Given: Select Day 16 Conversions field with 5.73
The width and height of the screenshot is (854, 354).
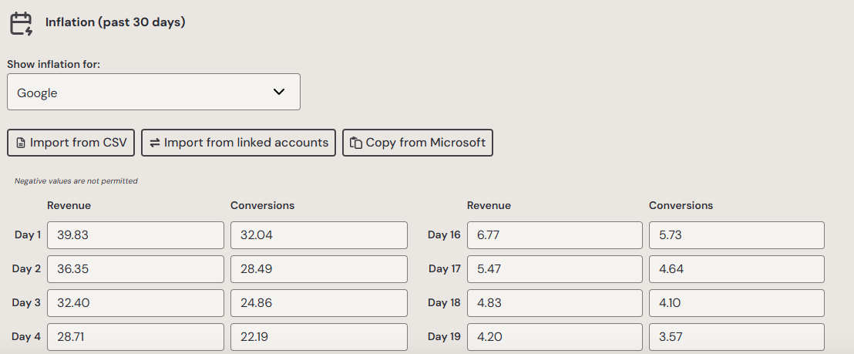Looking at the screenshot, I should coord(737,235).
